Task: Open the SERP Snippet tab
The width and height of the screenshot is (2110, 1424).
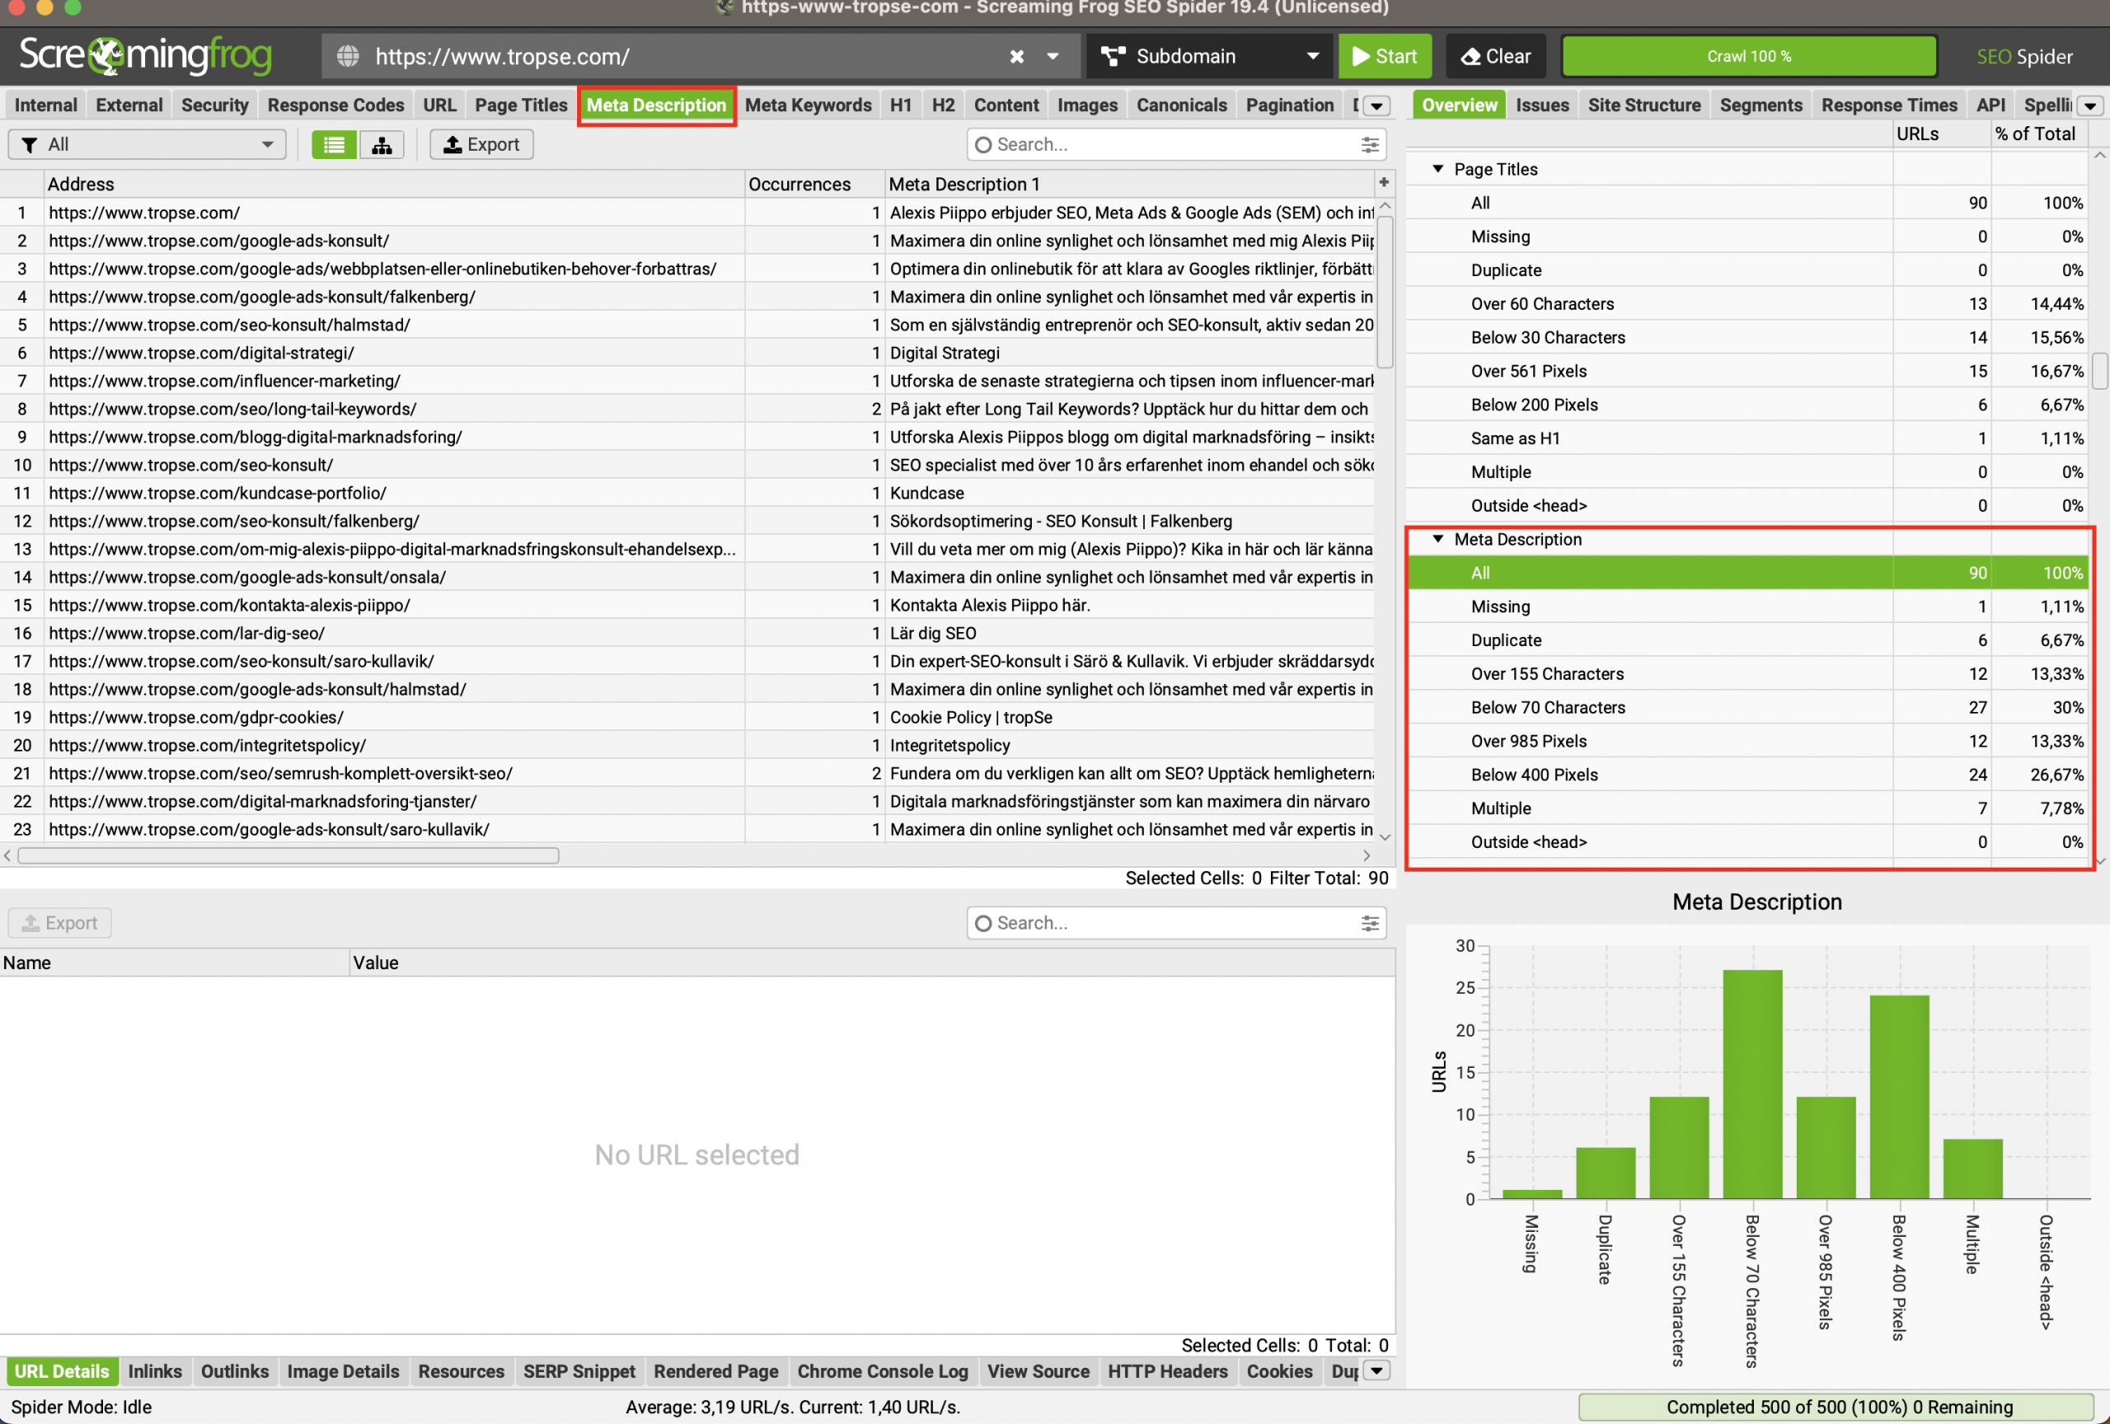Action: pos(579,1370)
